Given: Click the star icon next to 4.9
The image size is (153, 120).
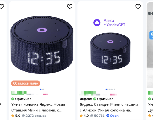Looking at the screenshot, I should pos(81,115).
